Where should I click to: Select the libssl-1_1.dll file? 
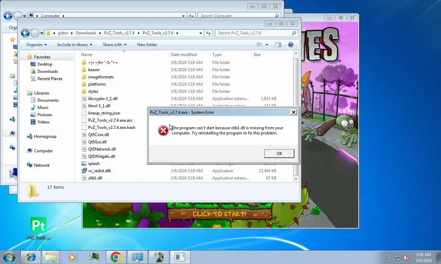99,106
